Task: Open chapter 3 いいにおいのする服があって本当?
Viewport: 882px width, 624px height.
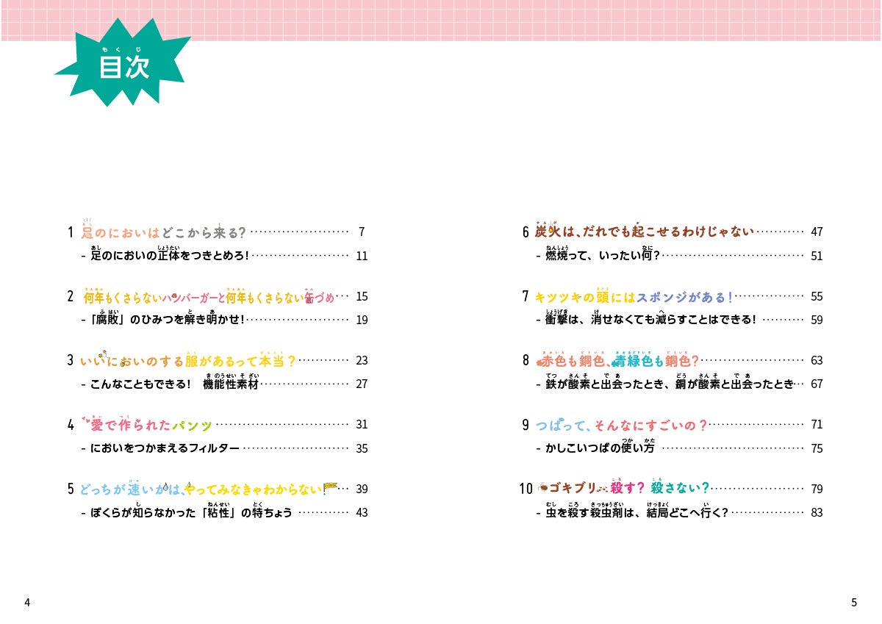Action: (188, 361)
